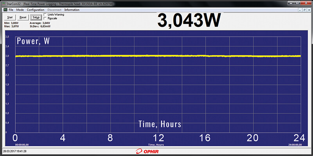313x156 pixels.
Task: Open the Mode menu
Action: (20, 10)
